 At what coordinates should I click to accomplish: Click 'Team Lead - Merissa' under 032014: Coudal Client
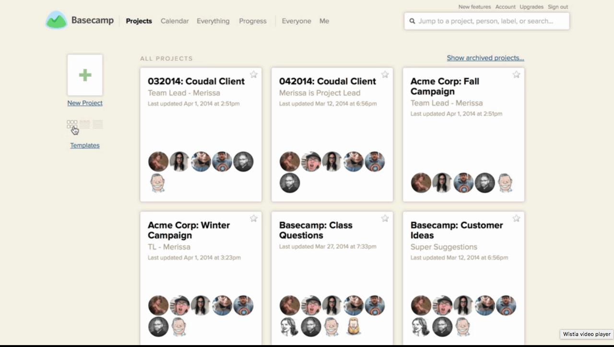184,93
